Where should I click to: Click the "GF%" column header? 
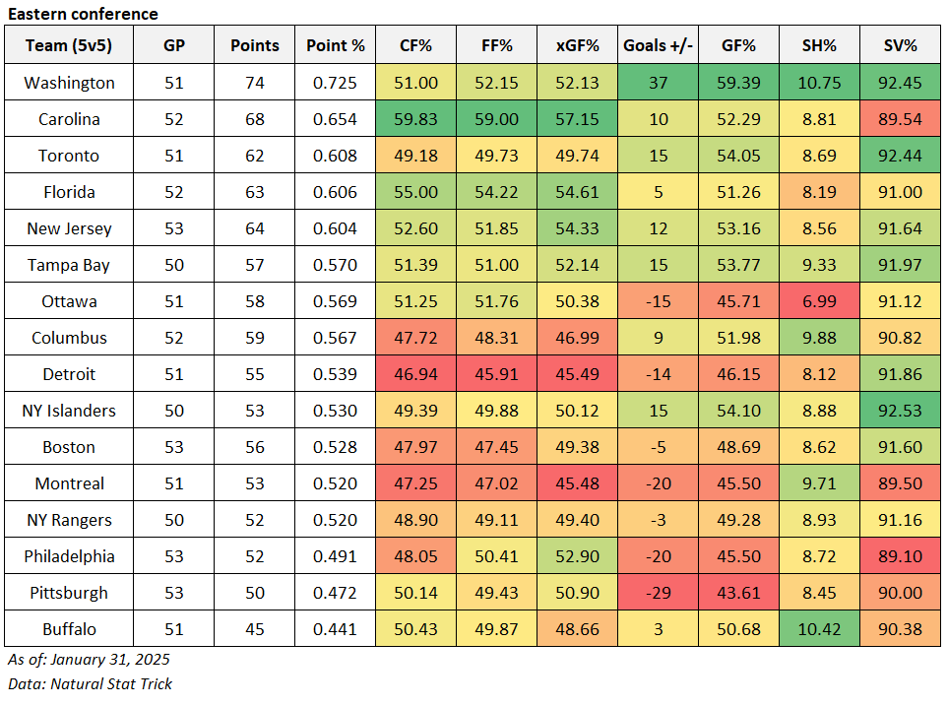tap(738, 45)
